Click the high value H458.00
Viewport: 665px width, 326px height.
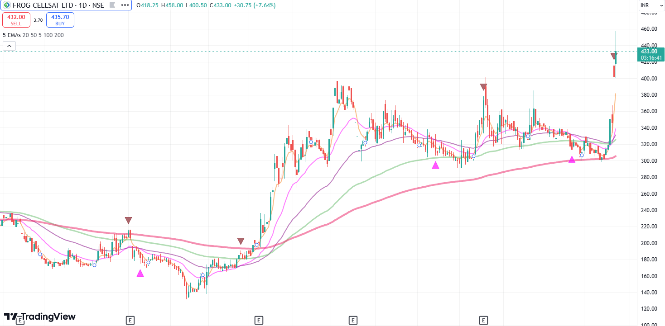(172, 5)
